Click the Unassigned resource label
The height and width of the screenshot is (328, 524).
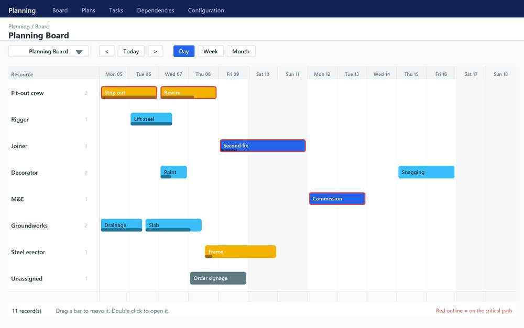(x=27, y=279)
